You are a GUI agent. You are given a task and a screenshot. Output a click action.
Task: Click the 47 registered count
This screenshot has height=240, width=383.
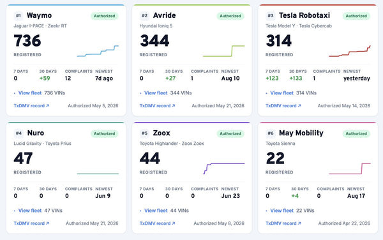(x=23, y=158)
